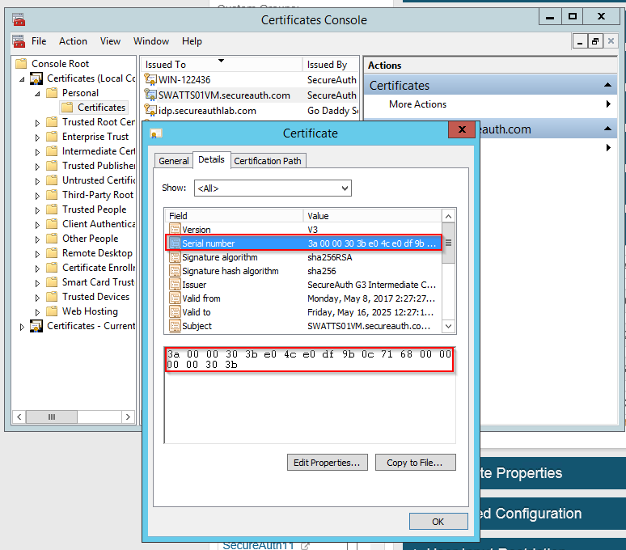The height and width of the screenshot is (550, 626).
Task: Click the Field column header
Action: (234, 216)
